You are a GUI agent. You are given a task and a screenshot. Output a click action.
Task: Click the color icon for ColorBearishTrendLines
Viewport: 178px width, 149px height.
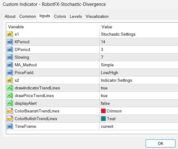pos(10,111)
